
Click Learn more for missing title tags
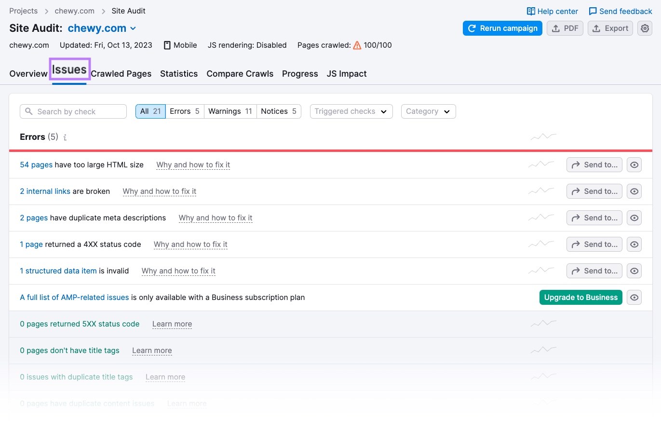[152, 351]
